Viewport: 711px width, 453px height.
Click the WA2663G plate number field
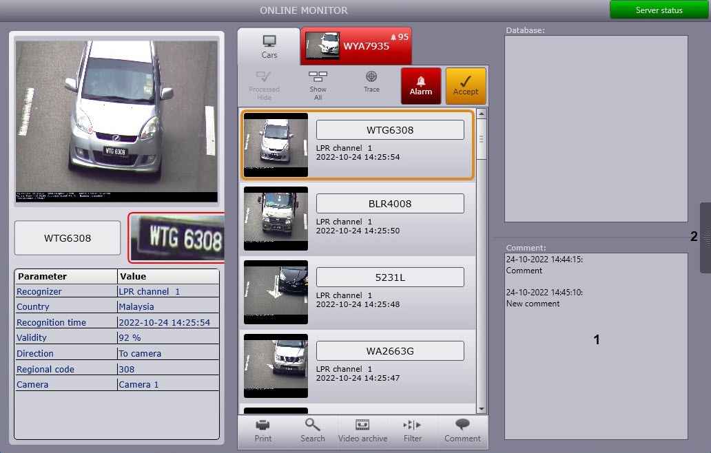(390, 350)
